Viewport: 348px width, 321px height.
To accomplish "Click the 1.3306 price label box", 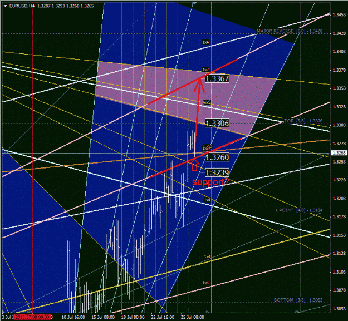I will click(217, 124).
